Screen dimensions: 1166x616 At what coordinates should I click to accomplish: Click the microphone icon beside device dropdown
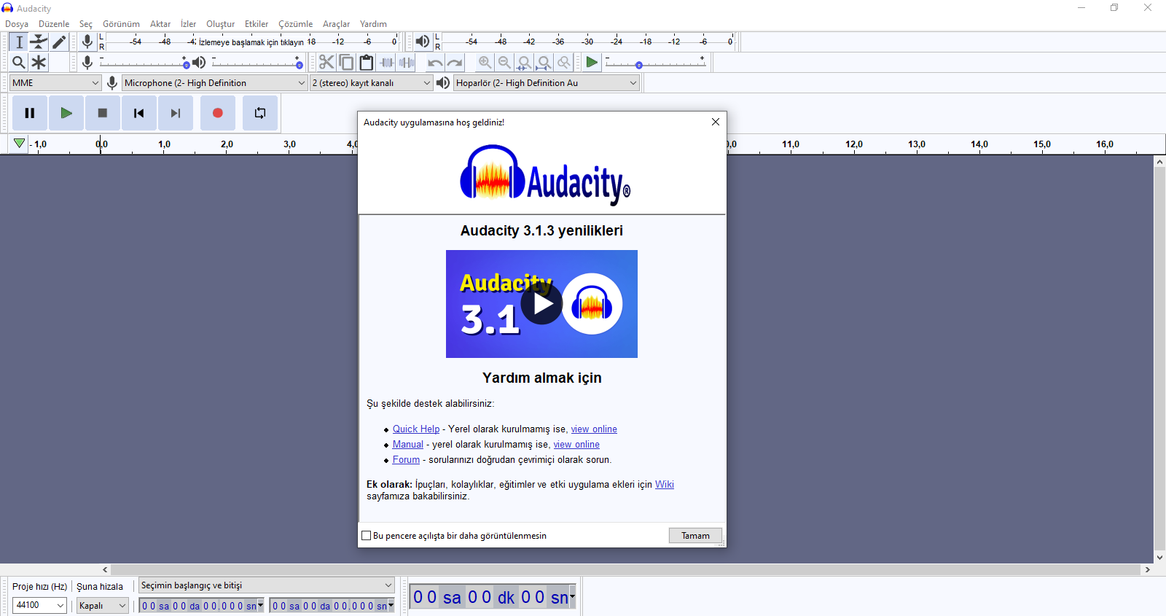112,83
